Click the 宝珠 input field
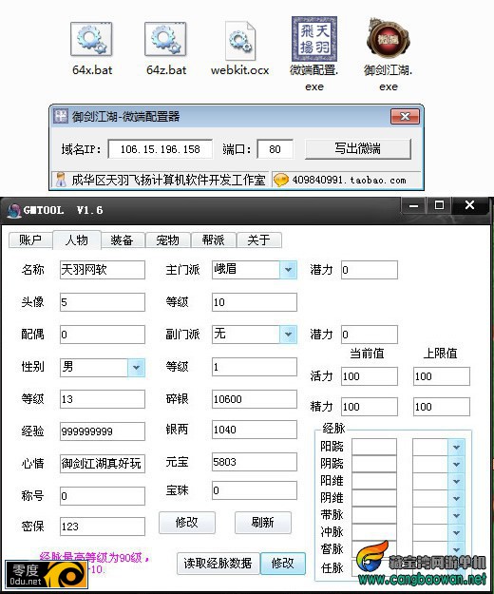494x594 pixels. [255, 490]
